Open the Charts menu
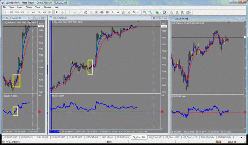Image resolution: width=248 pixels, height=145 pixels. coord(29,7)
